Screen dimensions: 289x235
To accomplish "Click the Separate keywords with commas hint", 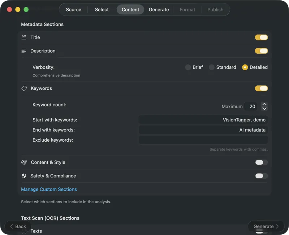I will (x=238, y=150).
